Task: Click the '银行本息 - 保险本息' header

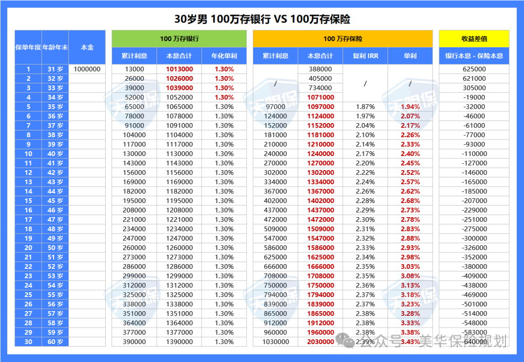Action: pos(474,56)
